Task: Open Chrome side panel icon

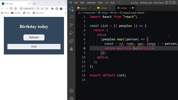Action: pyautogui.click(x=57, y=9)
